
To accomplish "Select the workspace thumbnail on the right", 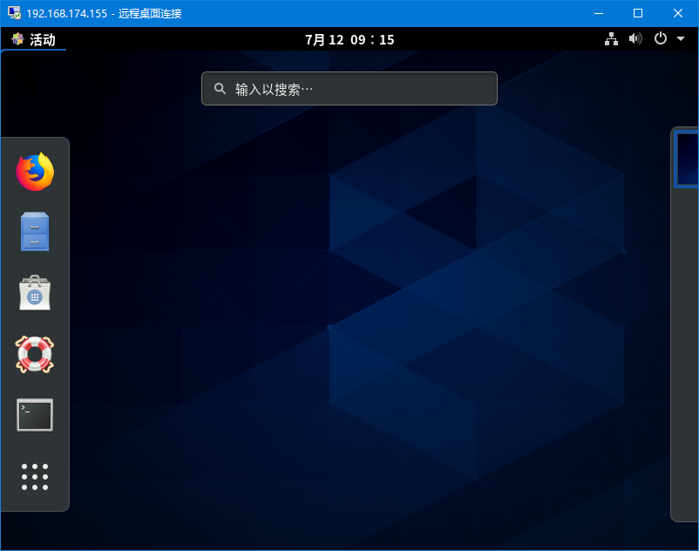I will [x=688, y=159].
